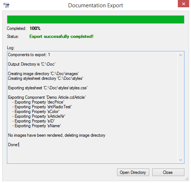Click the 'Exporting Property decPrice' log entry
Image resolution: width=191 pixels, height=183 pixels.
[38, 102]
